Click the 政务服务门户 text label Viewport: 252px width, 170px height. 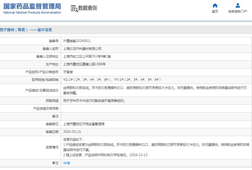pos(237,11)
